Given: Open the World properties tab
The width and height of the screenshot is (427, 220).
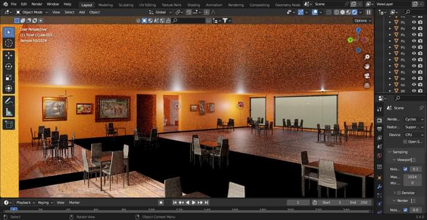Looking at the screenshot, I should [x=380, y=156].
